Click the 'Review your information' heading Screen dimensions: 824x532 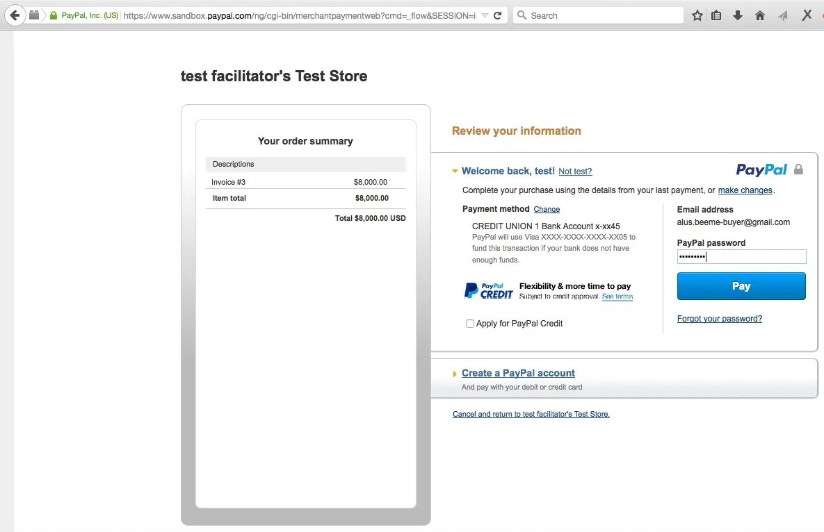click(x=517, y=131)
